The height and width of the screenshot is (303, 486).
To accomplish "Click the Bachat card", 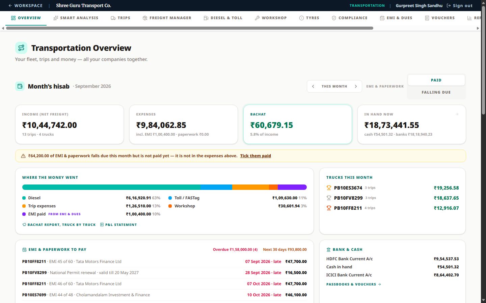I will (298, 125).
